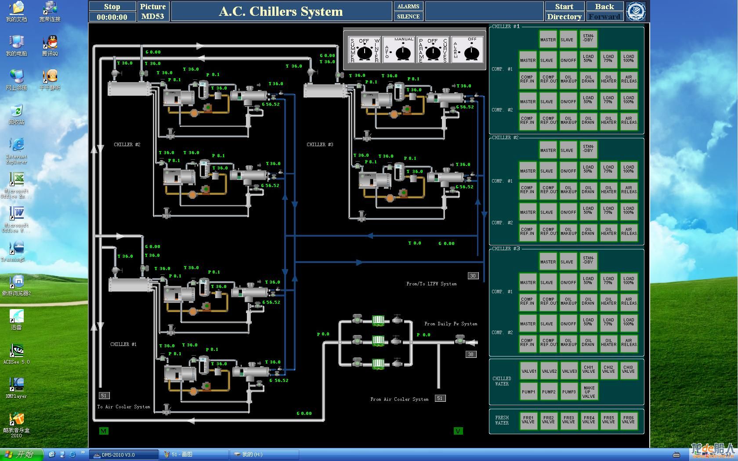Set Chiller #2 as MASTER at top row
This screenshot has width=738, height=461.
548,150
